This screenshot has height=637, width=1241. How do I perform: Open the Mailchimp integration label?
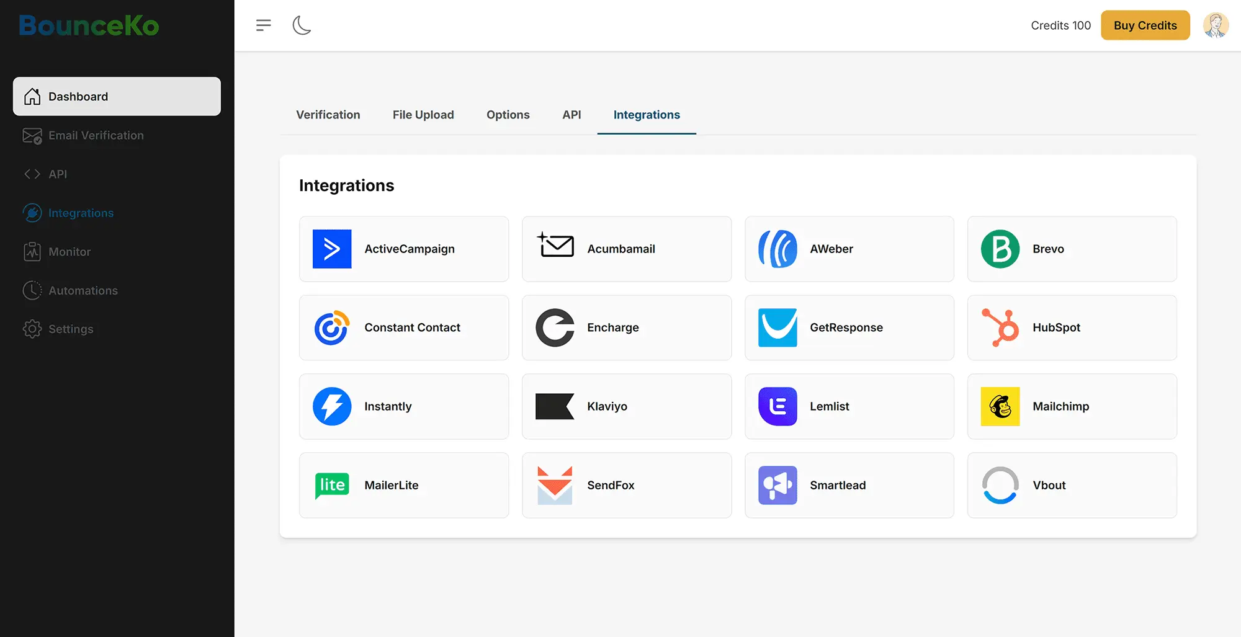[1060, 406]
